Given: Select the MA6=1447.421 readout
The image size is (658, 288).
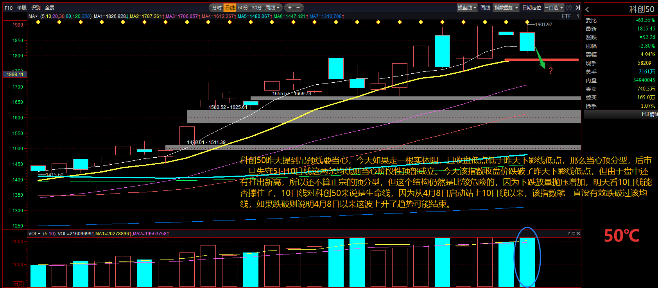Looking at the screenshot, I should tap(291, 16).
